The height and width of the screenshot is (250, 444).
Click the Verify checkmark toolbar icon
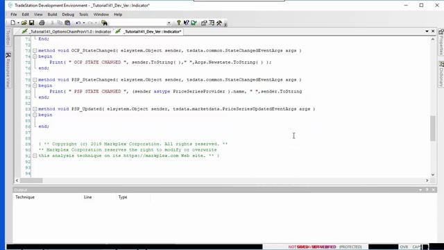[x=194, y=23]
